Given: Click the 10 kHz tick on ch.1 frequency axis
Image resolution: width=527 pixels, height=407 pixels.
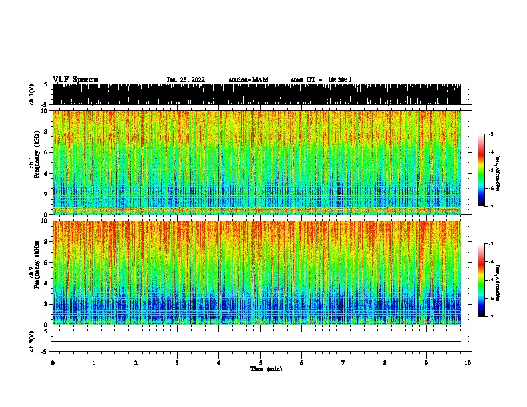Looking at the screenshot, I should point(45,111).
